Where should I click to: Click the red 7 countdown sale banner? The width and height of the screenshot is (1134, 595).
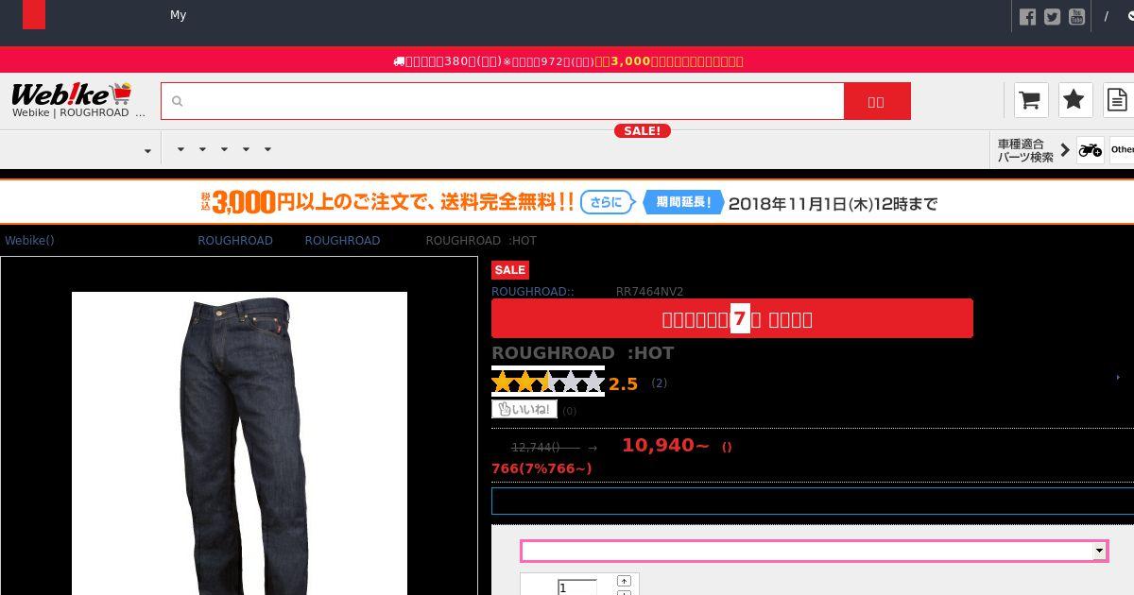click(x=732, y=318)
